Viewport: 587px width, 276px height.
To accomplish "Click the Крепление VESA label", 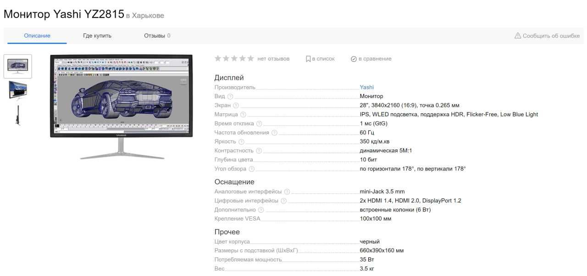I will [x=238, y=219].
